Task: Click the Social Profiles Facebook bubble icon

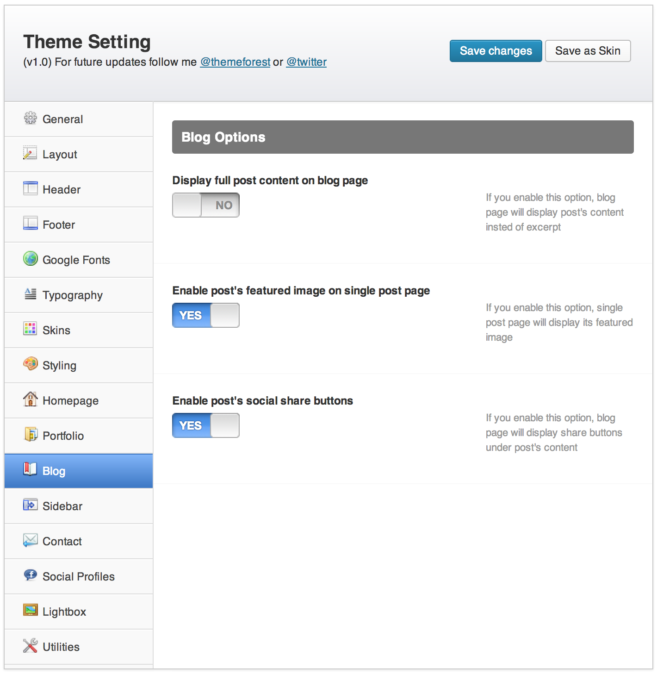Action: pos(30,575)
